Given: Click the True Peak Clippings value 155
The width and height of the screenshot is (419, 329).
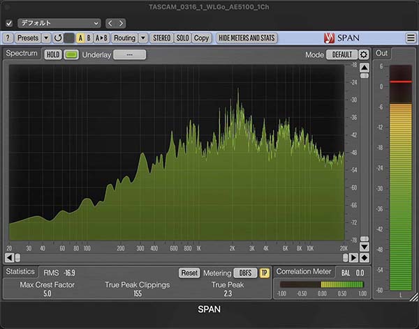Looking at the screenshot, I should pyautogui.click(x=138, y=293).
